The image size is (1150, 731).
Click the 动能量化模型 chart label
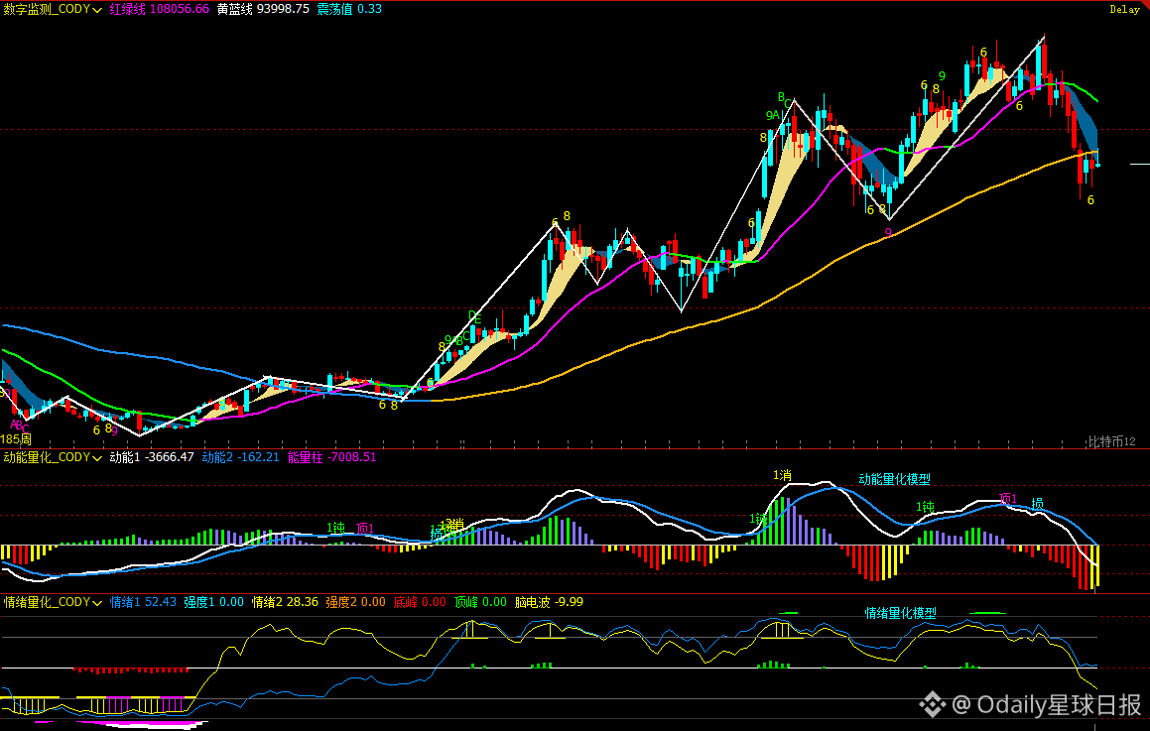pyautogui.click(x=895, y=479)
